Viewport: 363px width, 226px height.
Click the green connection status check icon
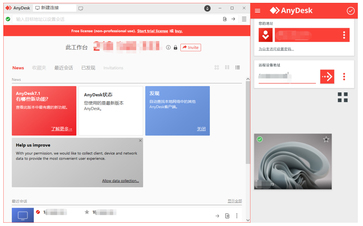(8, 19)
